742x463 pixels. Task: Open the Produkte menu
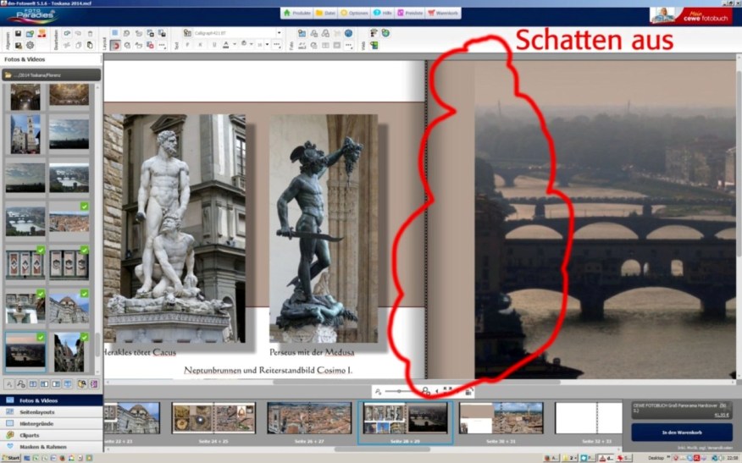[297, 13]
